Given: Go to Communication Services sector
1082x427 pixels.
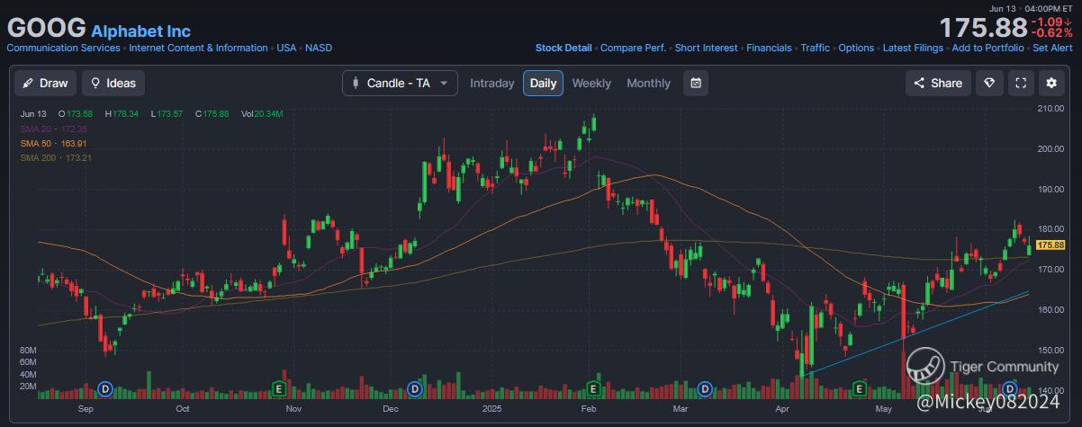Looking at the screenshot, I should 63,48.
